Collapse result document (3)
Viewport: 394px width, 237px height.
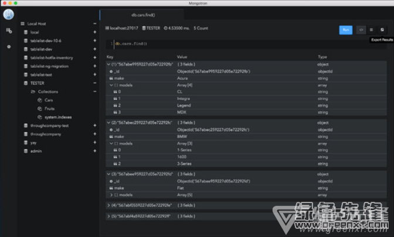click(108, 174)
